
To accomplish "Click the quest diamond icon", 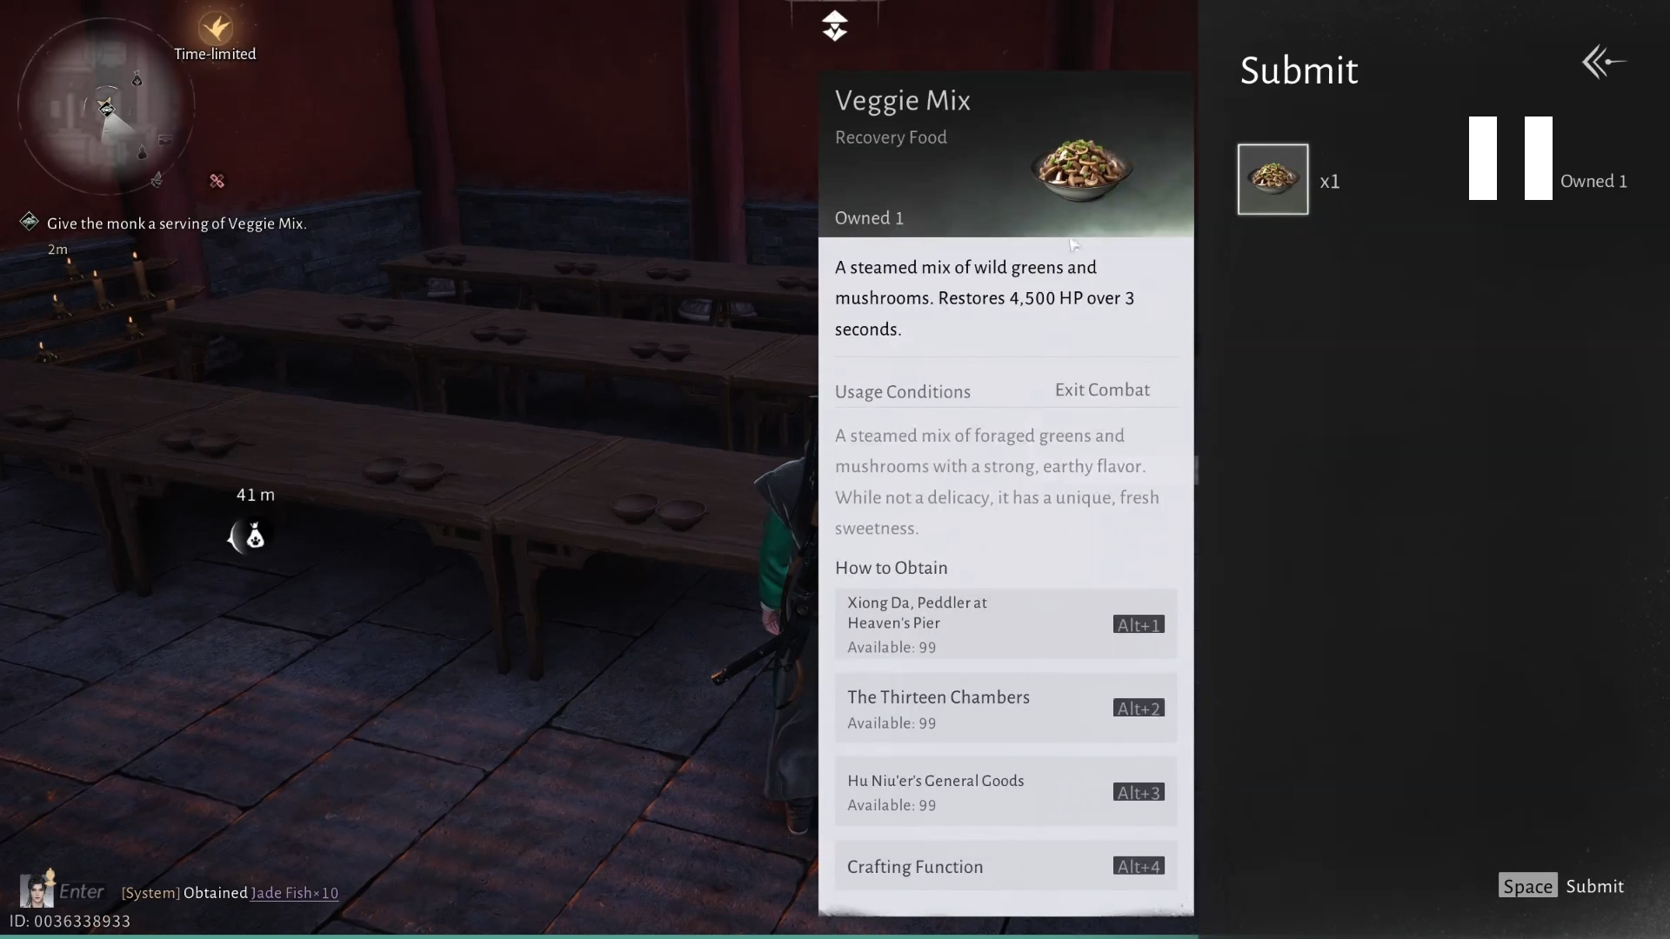I will tap(29, 222).
